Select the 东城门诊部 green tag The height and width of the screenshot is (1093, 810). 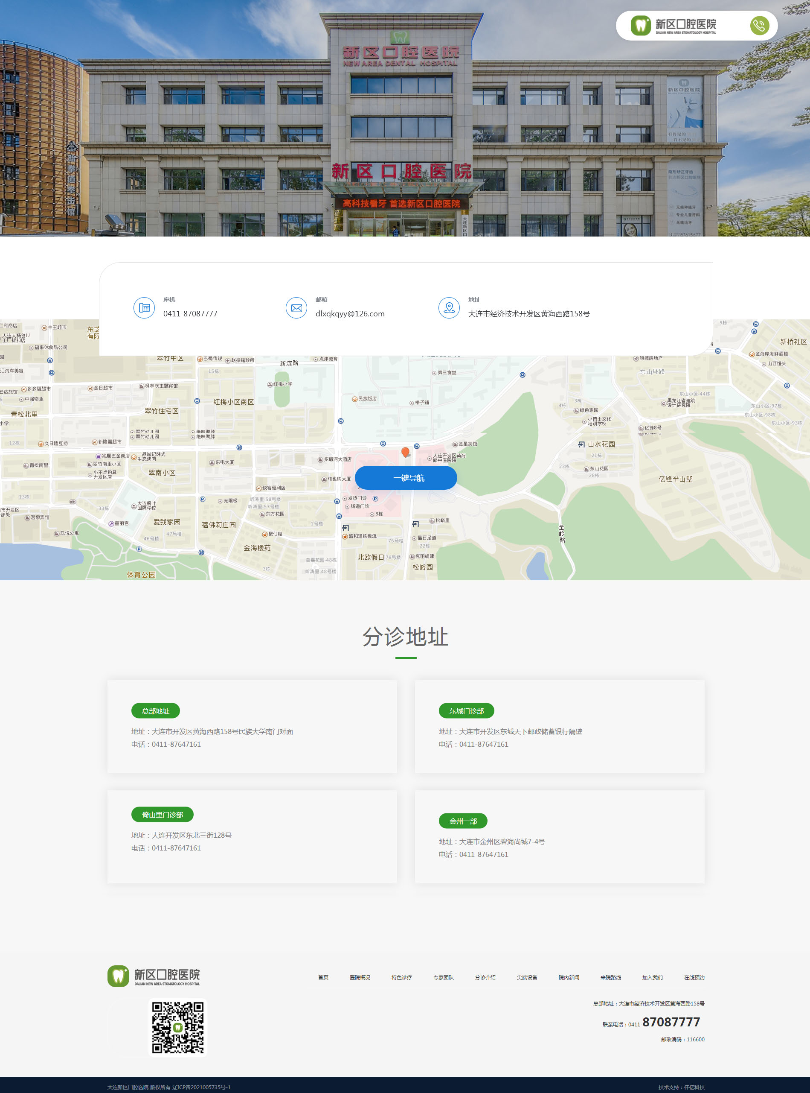(x=466, y=711)
